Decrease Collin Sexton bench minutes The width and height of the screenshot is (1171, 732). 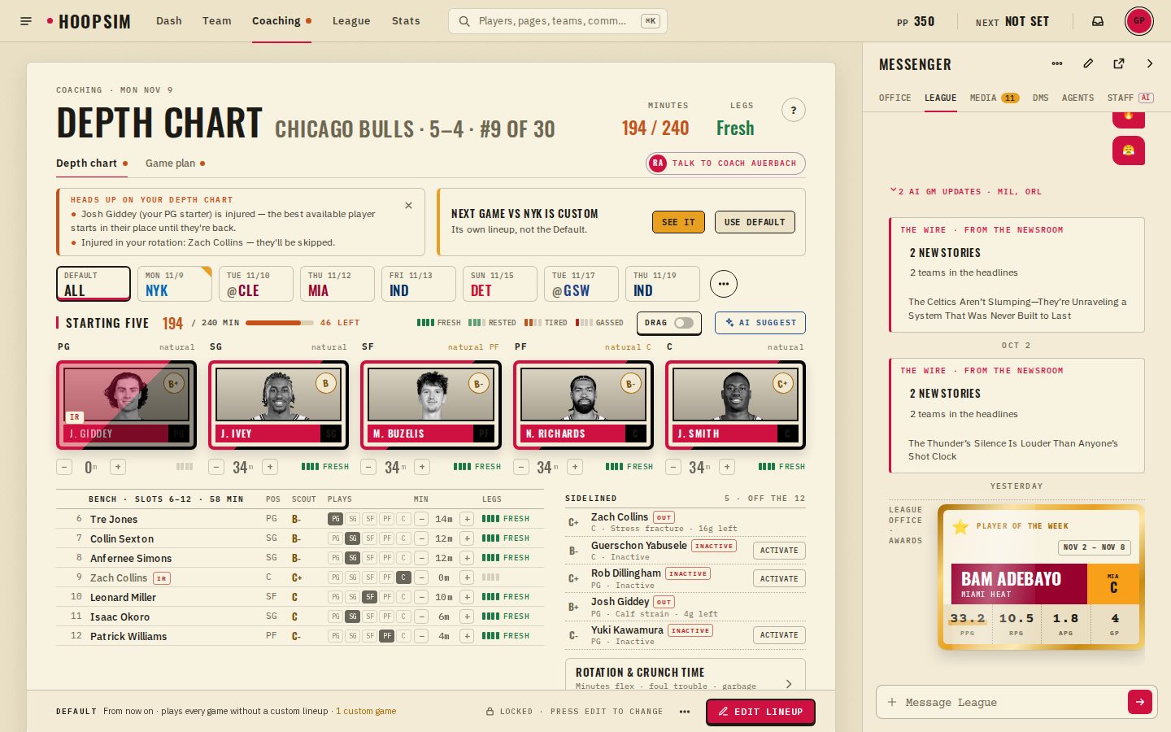click(421, 538)
